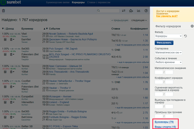Go to the следующие » page
This screenshot has height=129, width=194.
(x=139, y=20)
